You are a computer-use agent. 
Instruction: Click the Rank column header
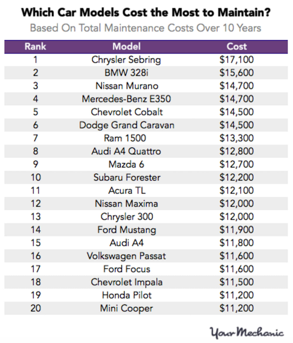[x=35, y=47]
